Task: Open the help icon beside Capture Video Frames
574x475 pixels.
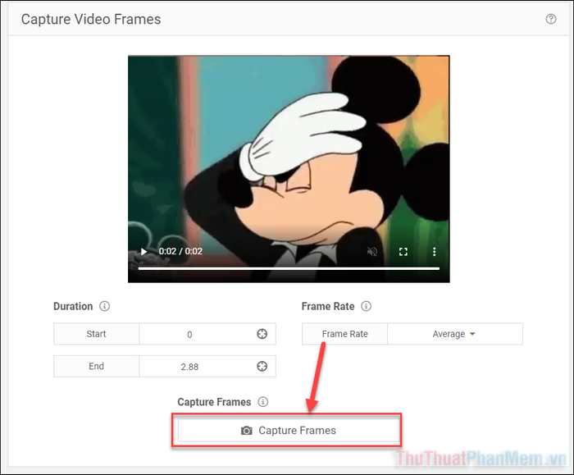Action: (550, 19)
